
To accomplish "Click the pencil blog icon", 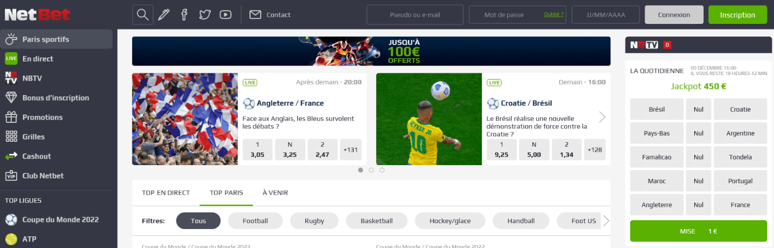I will pos(164,14).
